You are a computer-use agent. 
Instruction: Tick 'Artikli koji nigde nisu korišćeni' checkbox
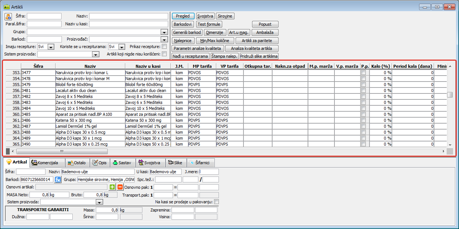pyautogui.click(x=164, y=54)
